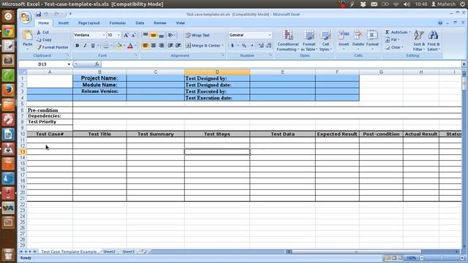Apply percent style
The width and height of the screenshot is (468, 263).
pos(244,45)
